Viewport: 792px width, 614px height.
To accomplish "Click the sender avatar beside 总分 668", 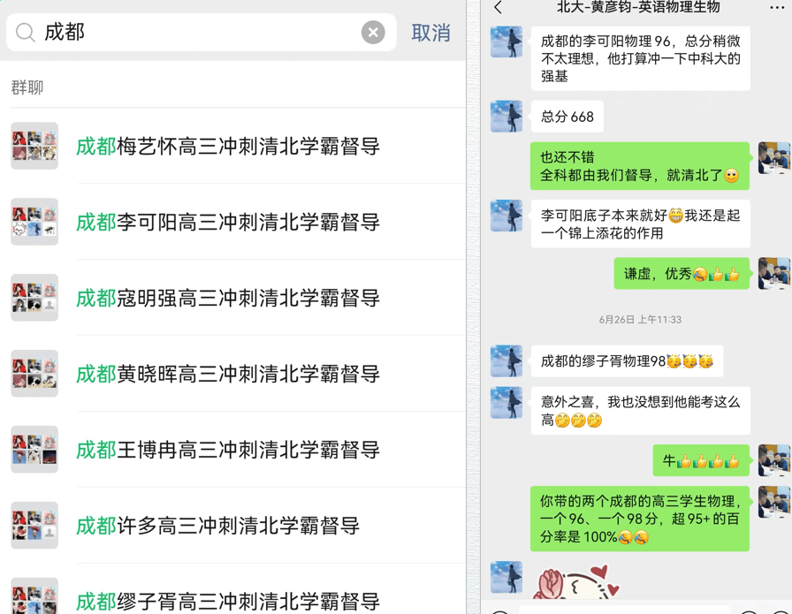I will point(506,117).
